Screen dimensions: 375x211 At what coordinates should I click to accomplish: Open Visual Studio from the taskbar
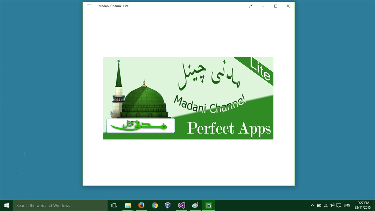(181, 205)
